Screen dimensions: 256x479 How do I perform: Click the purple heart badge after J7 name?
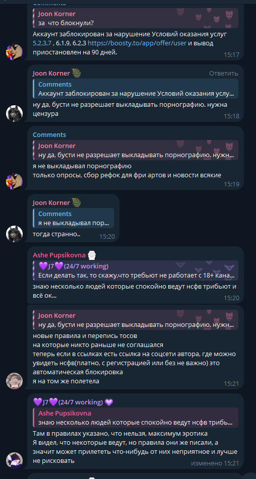(x=109, y=402)
